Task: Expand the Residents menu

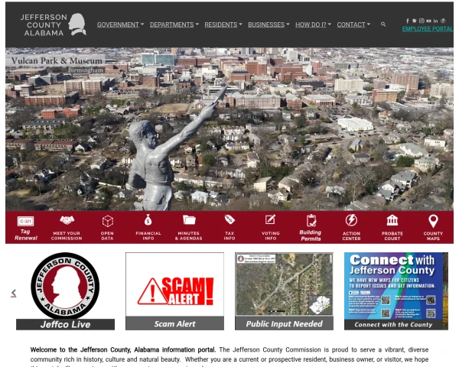Action: [223, 24]
